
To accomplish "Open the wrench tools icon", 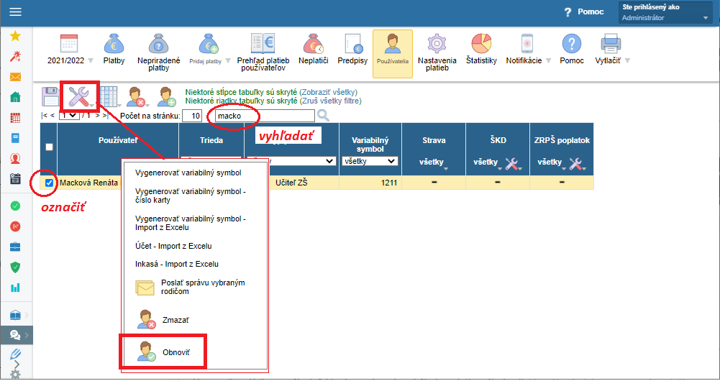I will pyautogui.click(x=79, y=96).
